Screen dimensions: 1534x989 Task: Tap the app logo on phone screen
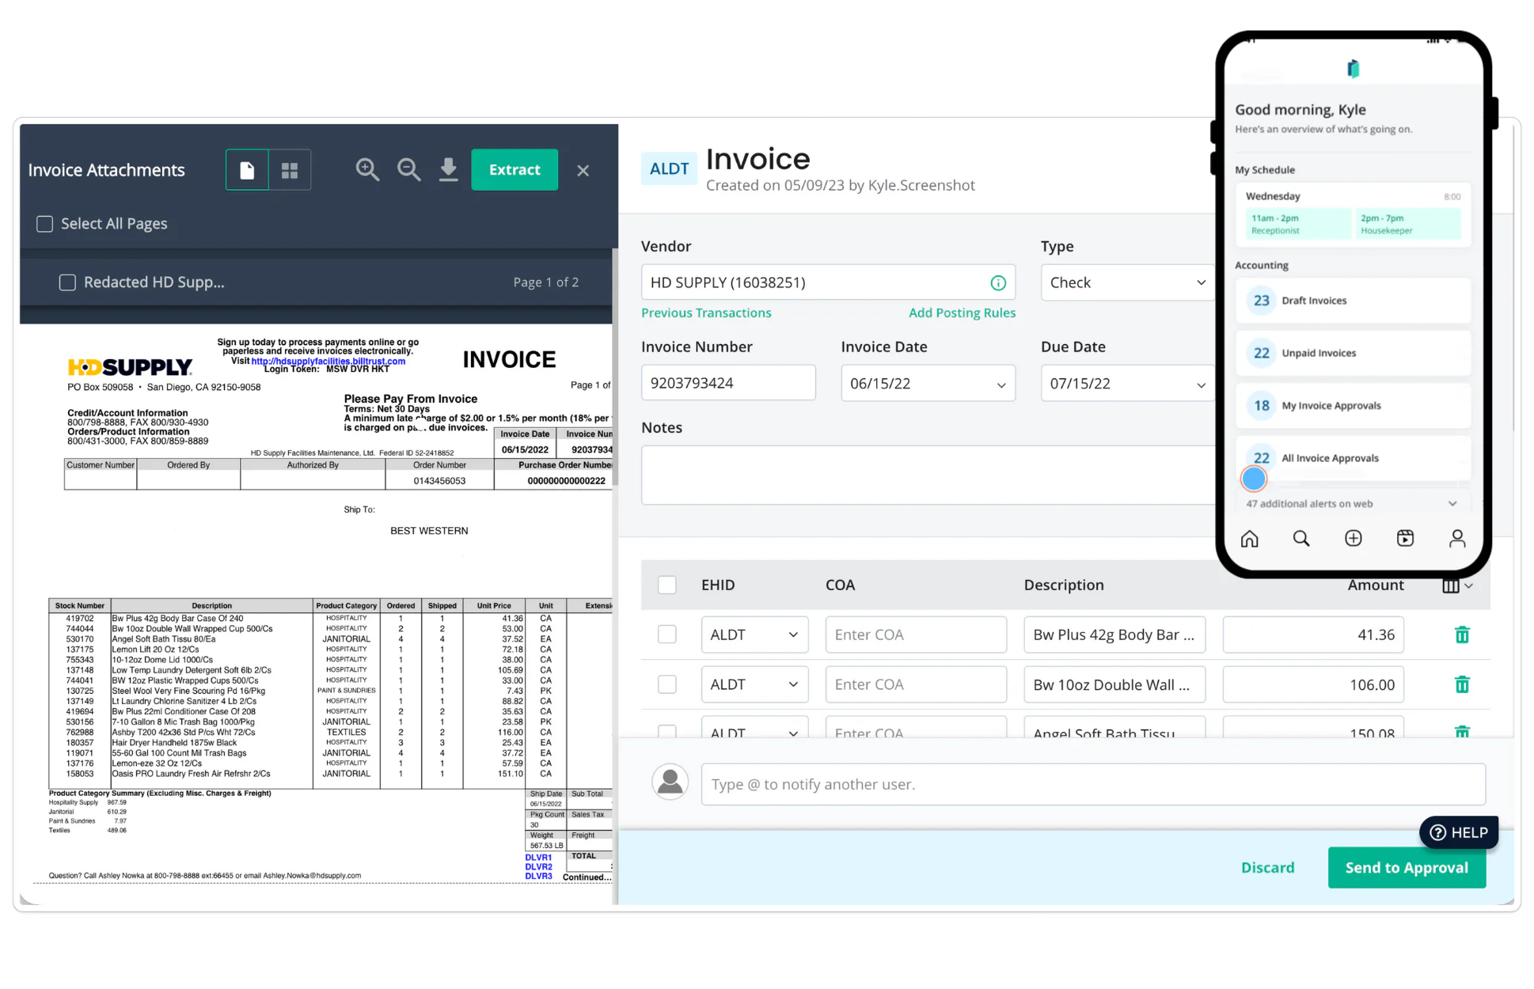[x=1354, y=69]
